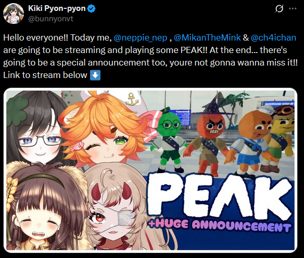Click Kiki Pyon-pyon's profile avatar

point(14,14)
